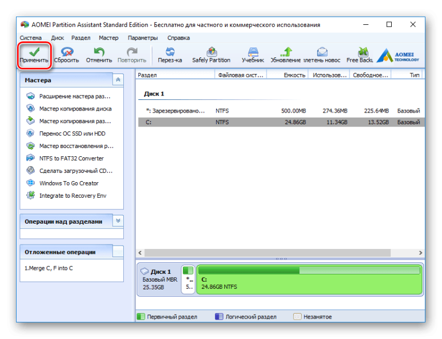442x339 pixels.
Task: Click horizontal scrollbar right arrow
Action: [x=420, y=253]
